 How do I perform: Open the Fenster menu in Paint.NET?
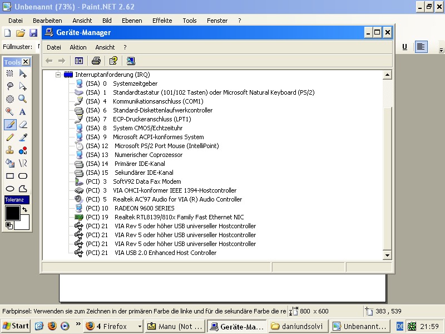pyautogui.click(x=217, y=21)
